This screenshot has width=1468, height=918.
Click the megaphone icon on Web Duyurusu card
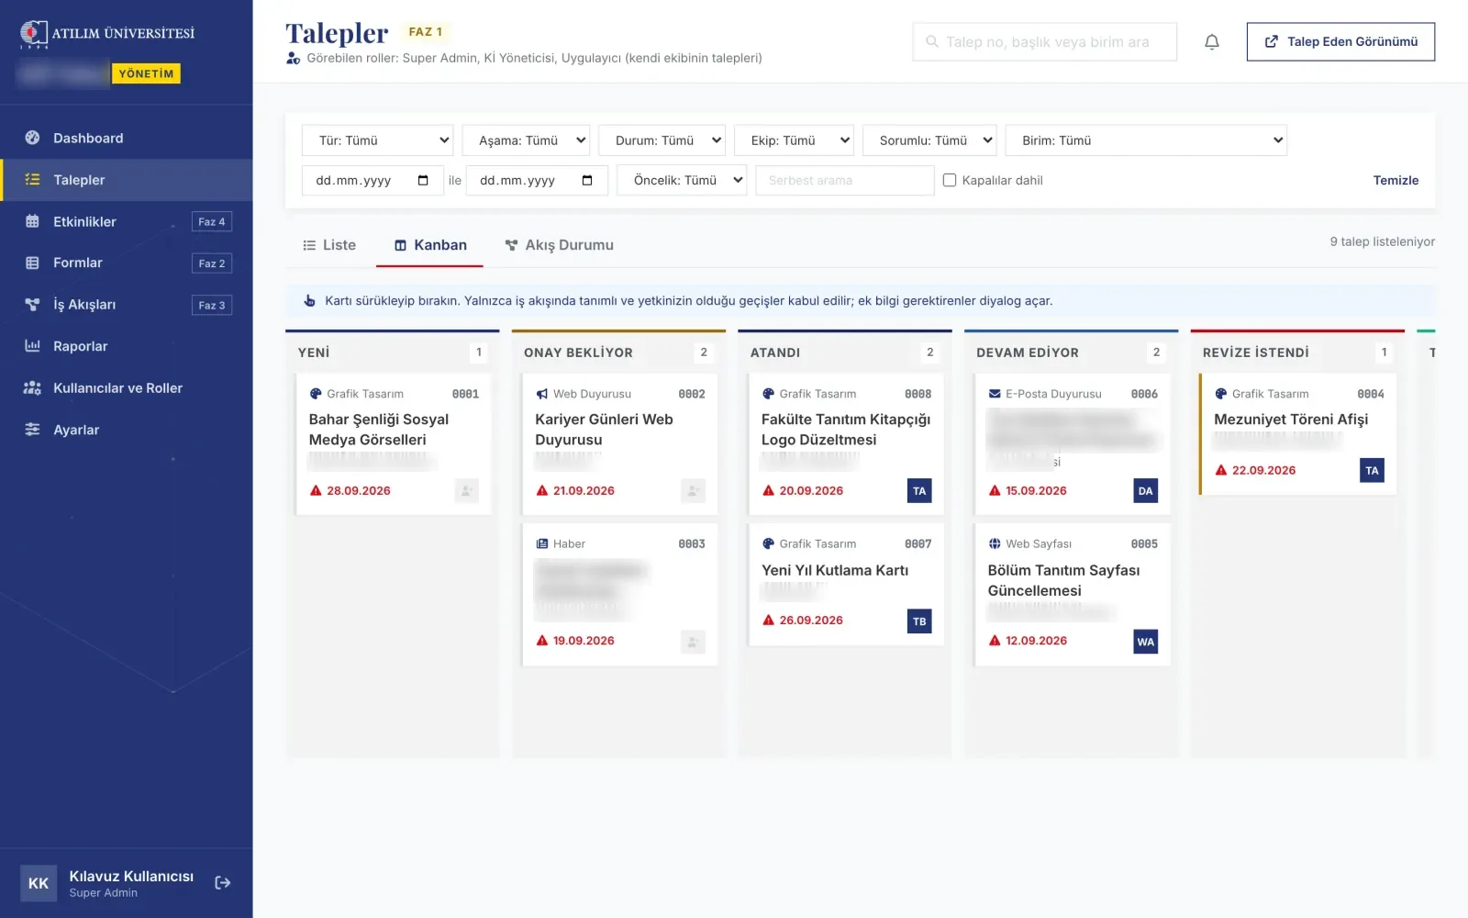pyautogui.click(x=541, y=394)
